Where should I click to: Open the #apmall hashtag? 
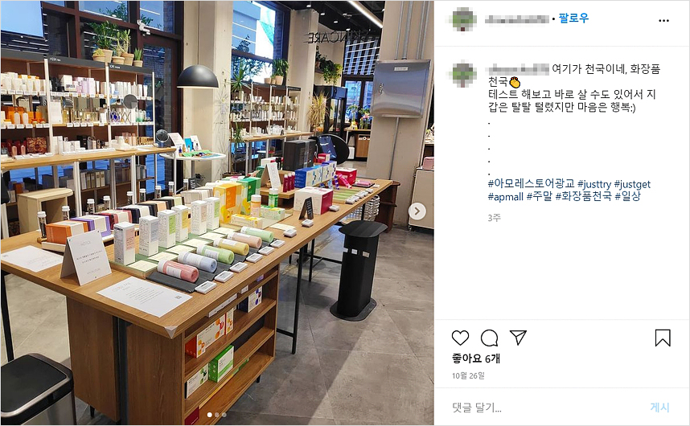[x=506, y=196]
